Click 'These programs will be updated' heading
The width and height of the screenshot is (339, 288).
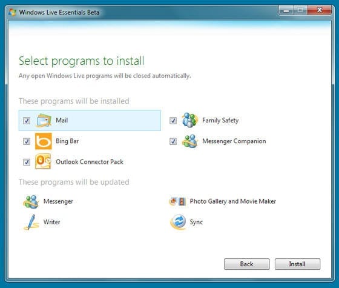coord(74,182)
